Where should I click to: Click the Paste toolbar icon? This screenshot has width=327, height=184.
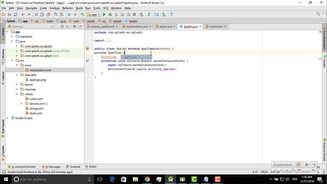coord(48,14)
